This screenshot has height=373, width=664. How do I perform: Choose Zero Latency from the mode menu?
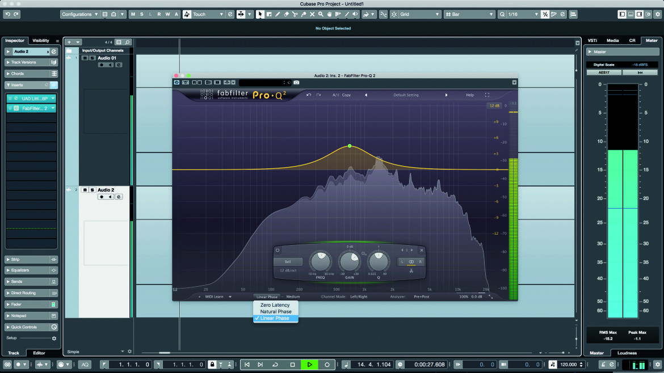click(x=275, y=305)
